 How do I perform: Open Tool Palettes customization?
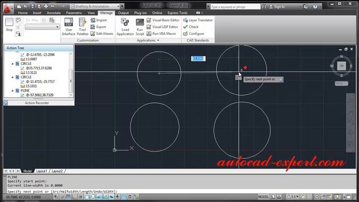pyautogui.click(x=82, y=26)
